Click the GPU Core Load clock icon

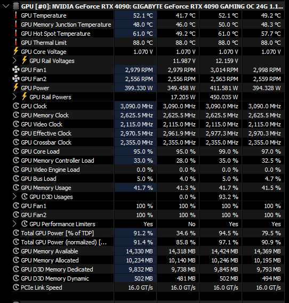pyautogui.click(x=16, y=151)
